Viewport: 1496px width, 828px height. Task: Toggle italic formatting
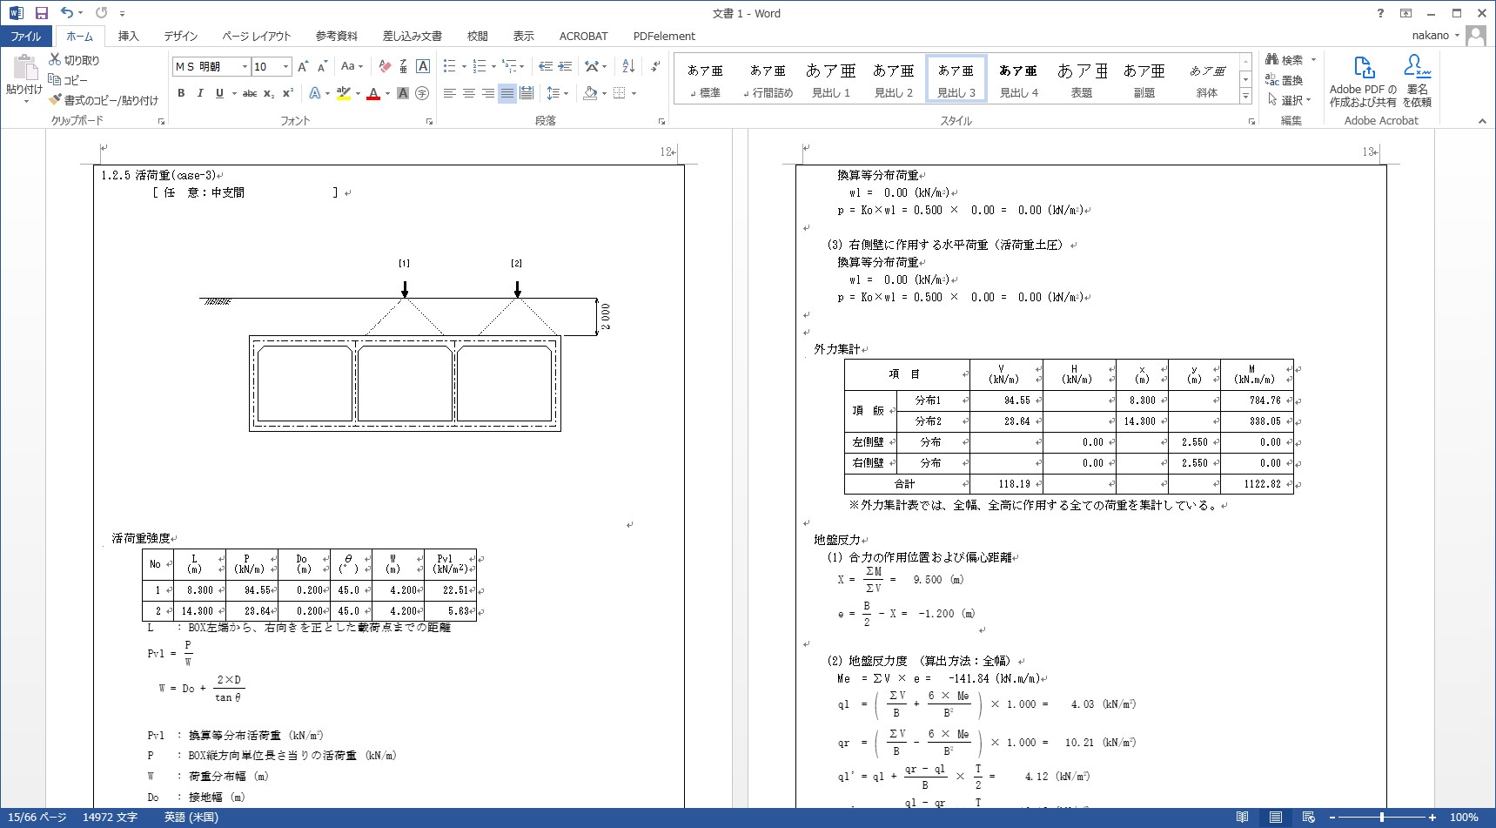pyautogui.click(x=200, y=93)
